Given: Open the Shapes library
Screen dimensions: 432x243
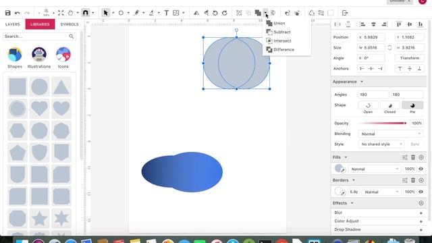Looking at the screenshot, I should [15, 58].
